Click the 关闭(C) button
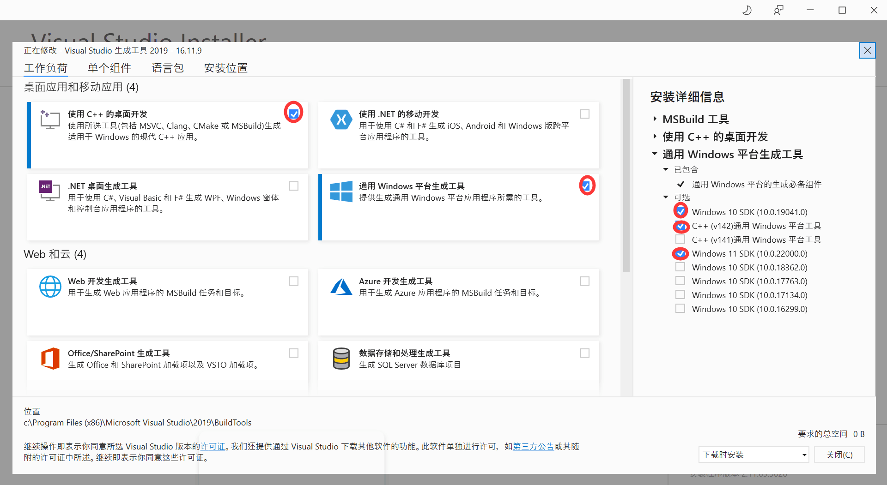This screenshot has height=485, width=887. point(839,455)
